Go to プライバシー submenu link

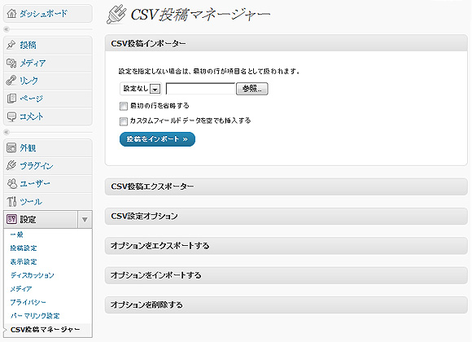click(x=28, y=302)
